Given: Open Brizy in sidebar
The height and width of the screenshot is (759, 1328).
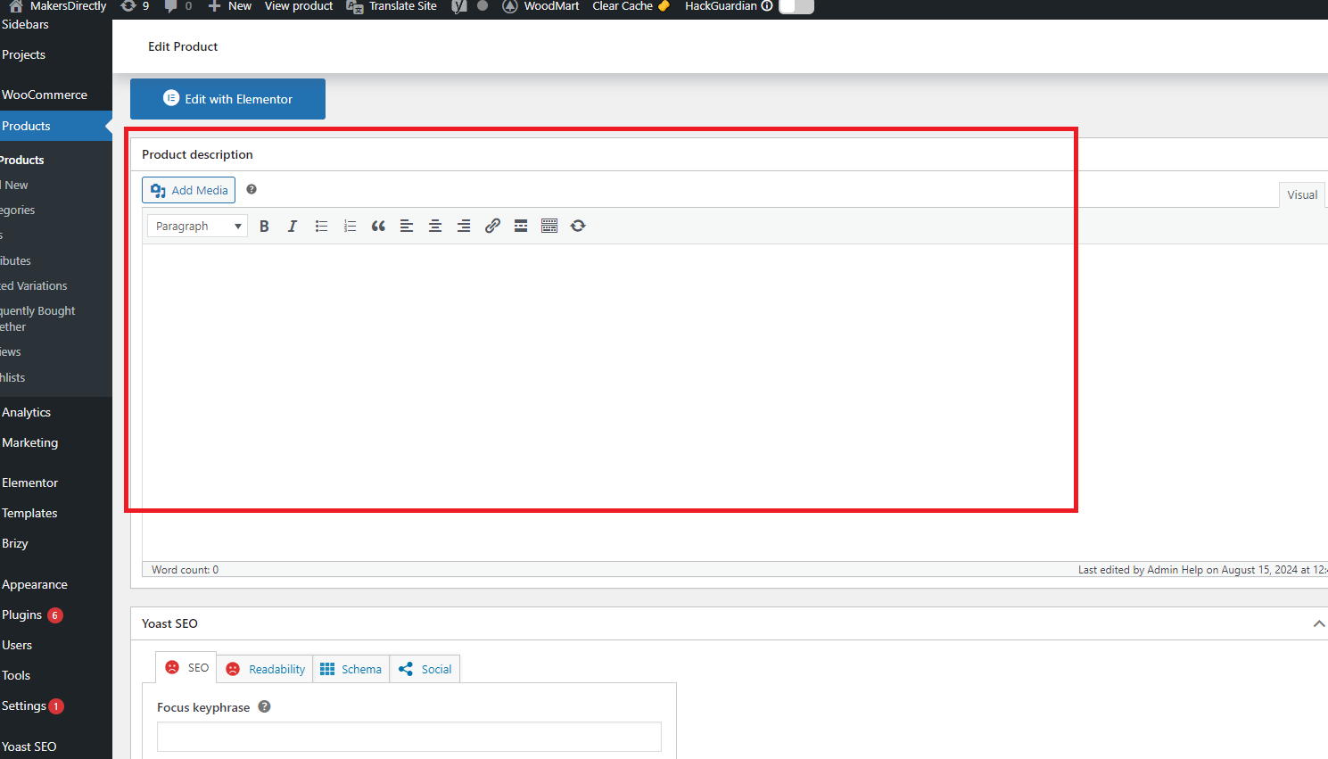Looking at the screenshot, I should click(x=15, y=543).
